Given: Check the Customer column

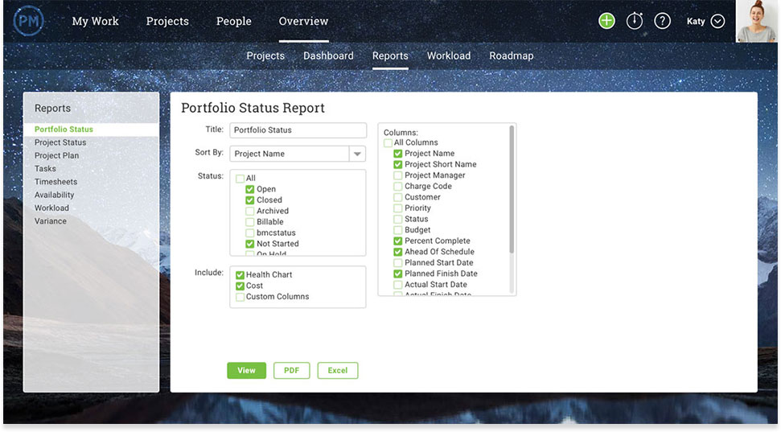Looking at the screenshot, I should (398, 198).
